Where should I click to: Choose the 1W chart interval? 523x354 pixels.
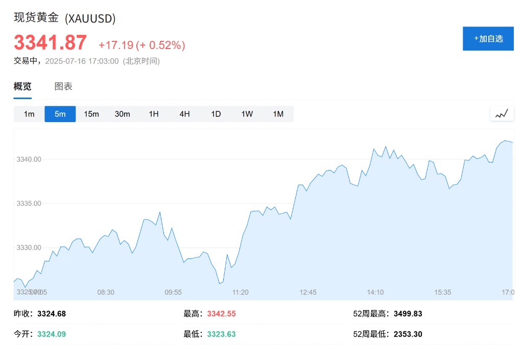247,114
